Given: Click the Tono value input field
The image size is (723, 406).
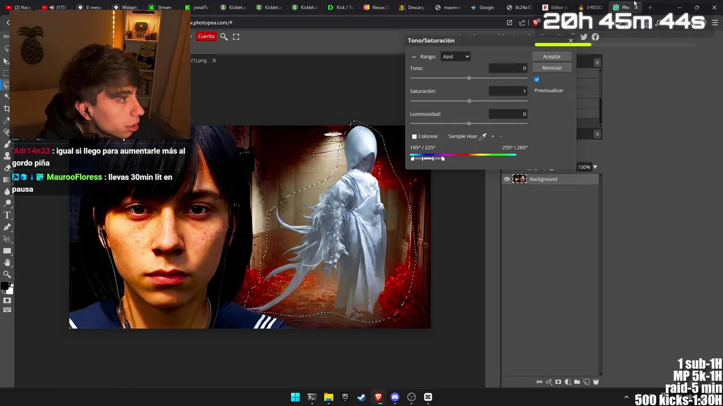Looking at the screenshot, I should (x=508, y=68).
